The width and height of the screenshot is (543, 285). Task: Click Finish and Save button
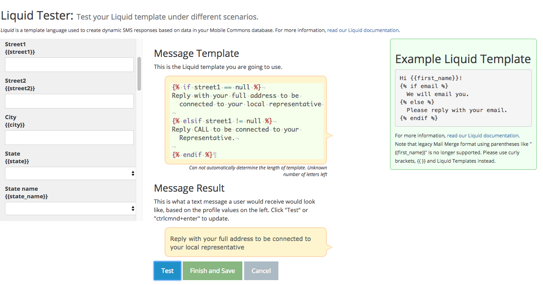(x=212, y=271)
